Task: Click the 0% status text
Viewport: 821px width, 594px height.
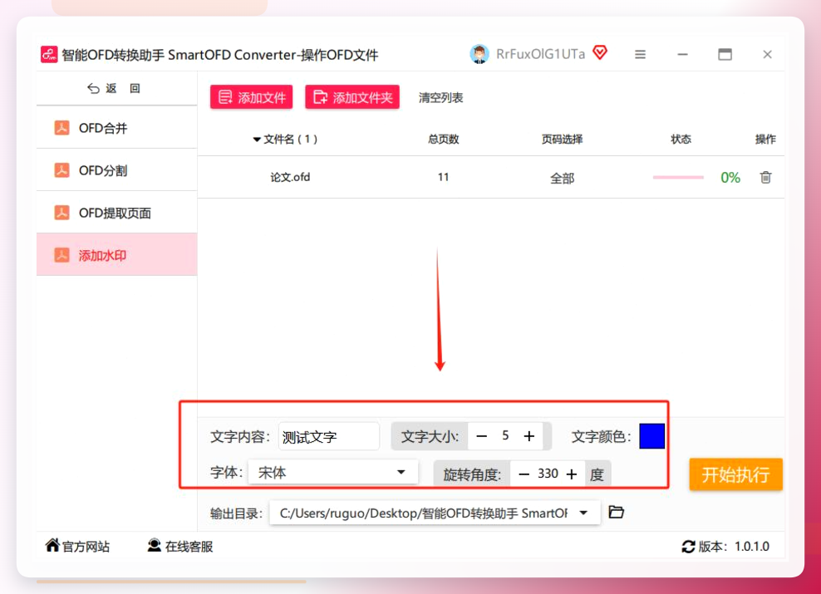Action: 730,178
